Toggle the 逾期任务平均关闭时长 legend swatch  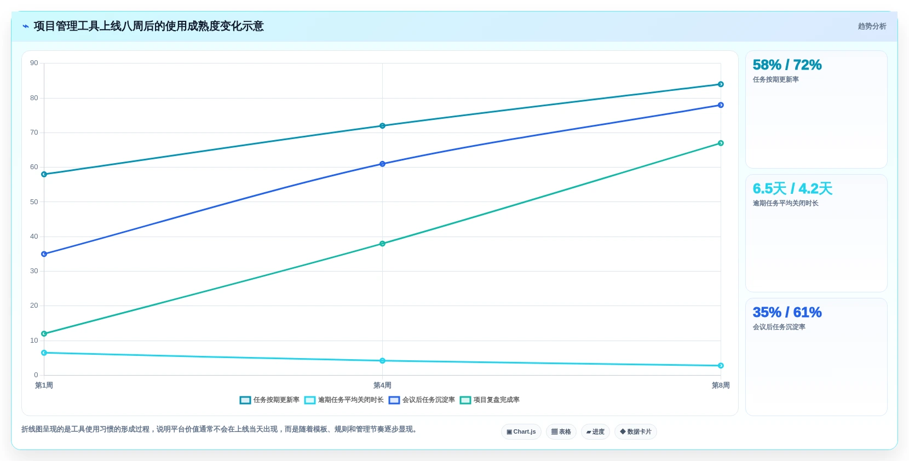[x=310, y=400]
